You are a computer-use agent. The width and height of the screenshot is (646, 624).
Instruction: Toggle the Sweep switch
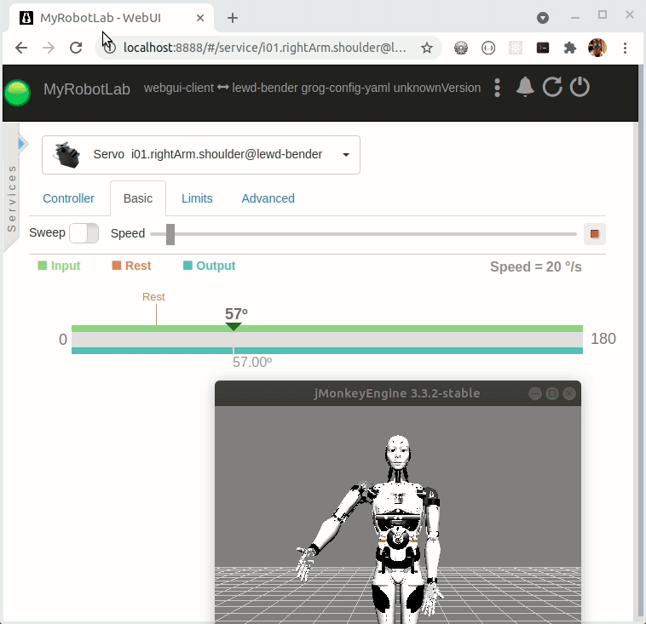(x=84, y=233)
